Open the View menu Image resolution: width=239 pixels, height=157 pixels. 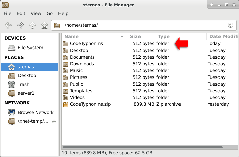[x=36, y=13]
